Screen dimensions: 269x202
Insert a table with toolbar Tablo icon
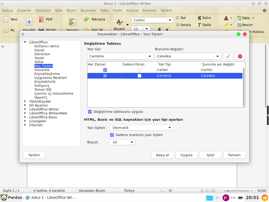point(239,18)
